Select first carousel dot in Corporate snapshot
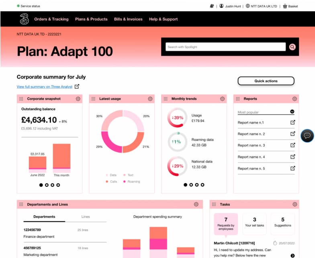The height and width of the screenshot is (258, 315). [41, 185]
